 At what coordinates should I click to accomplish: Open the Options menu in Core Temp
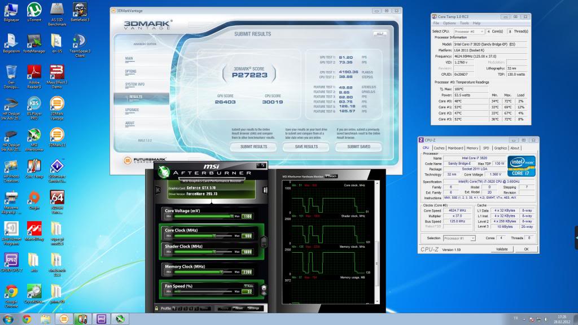[x=449, y=23]
